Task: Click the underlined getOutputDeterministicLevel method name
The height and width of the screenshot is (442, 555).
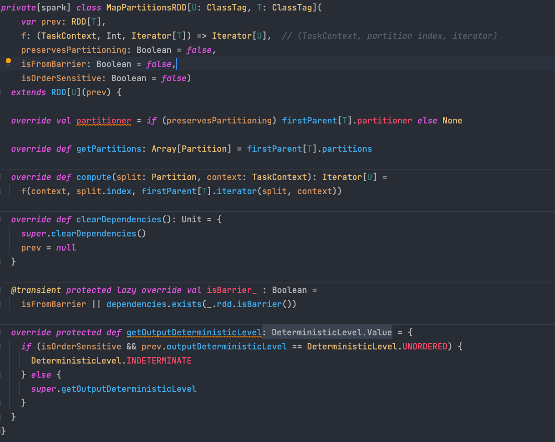Action: click(x=193, y=333)
